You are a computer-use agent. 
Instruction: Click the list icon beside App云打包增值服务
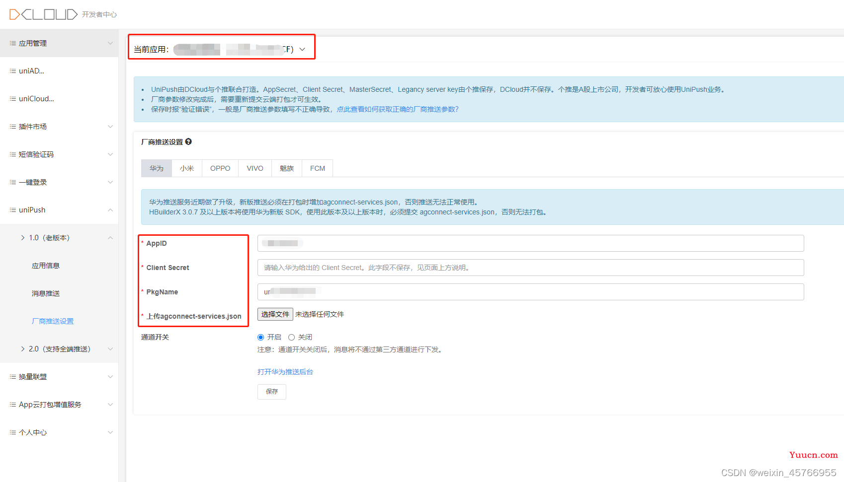(13, 405)
